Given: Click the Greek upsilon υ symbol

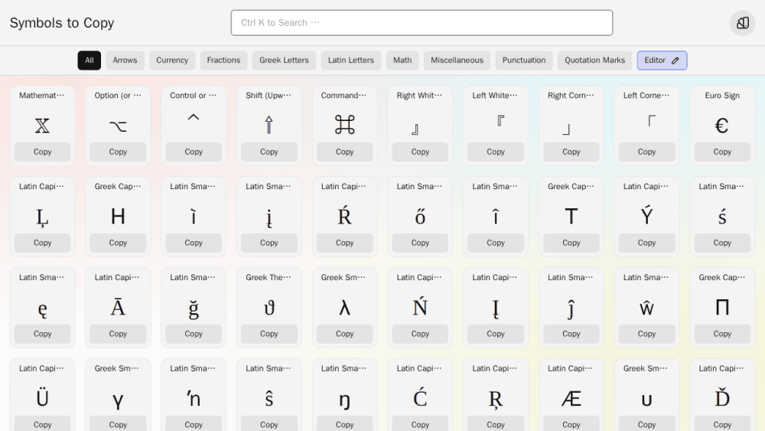Looking at the screenshot, I should pos(646,400).
